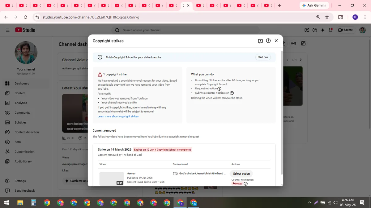This screenshot has width=371, height=208.
Task: Click the #sehar video thumbnail
Action: tap(112, 178)
